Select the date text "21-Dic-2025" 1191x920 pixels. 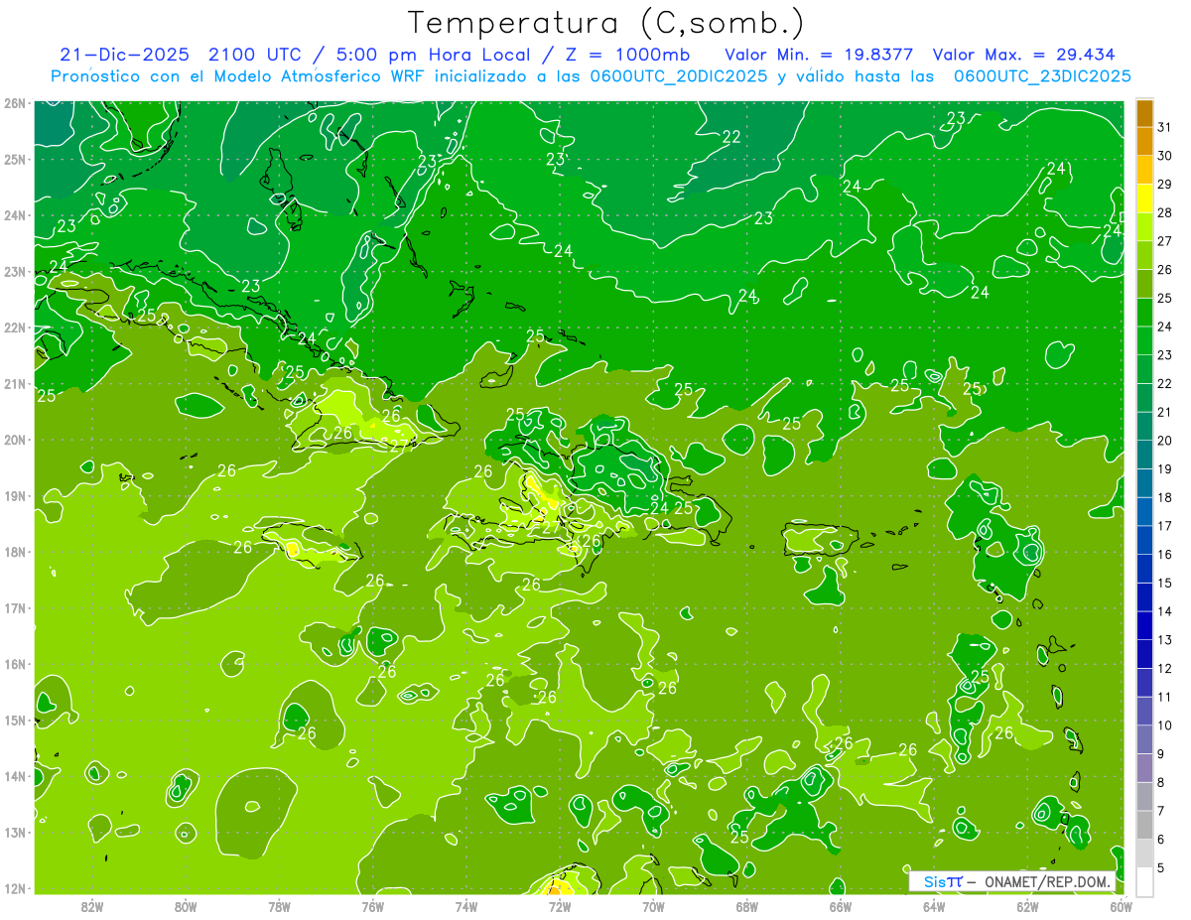point(124,55)
